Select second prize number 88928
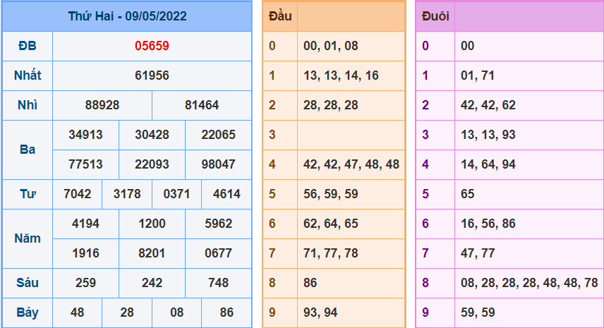604x328 pixels. click(x=102, y=105)
